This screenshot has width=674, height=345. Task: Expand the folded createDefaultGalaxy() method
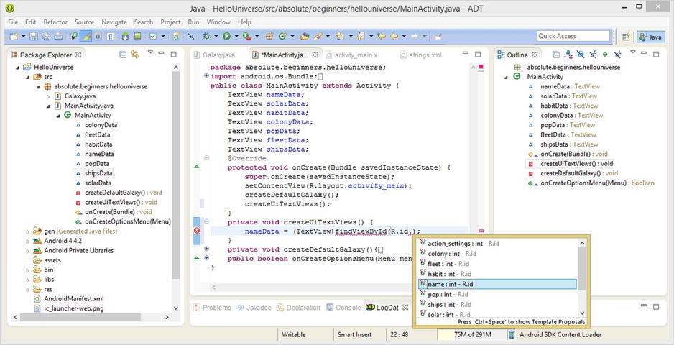tap(206, 249)
